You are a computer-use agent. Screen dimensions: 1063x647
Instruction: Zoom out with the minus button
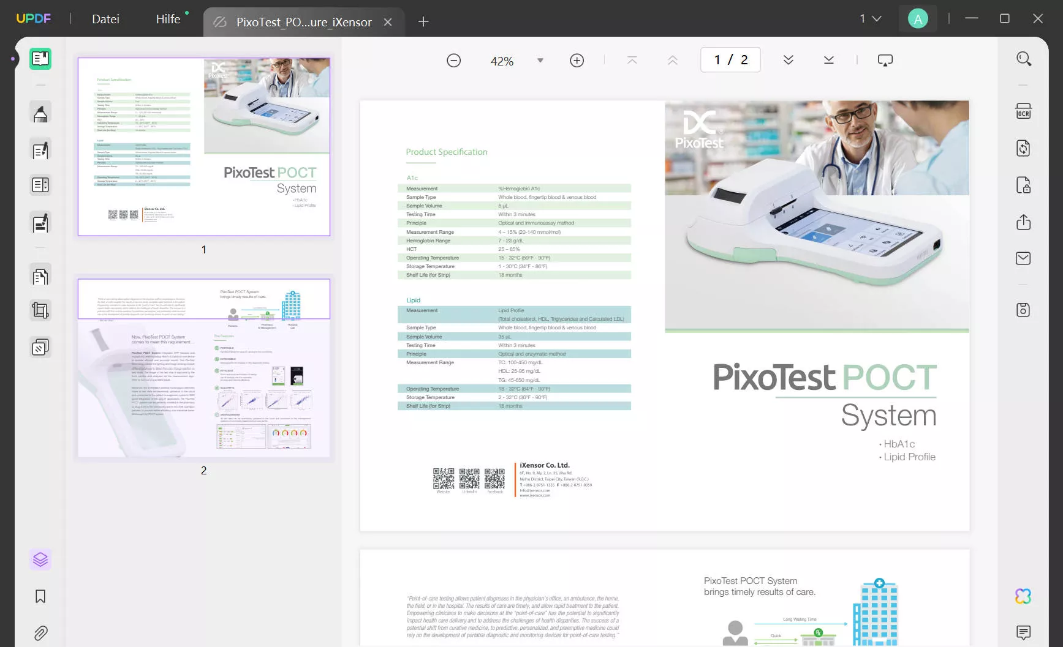[453, 61]
